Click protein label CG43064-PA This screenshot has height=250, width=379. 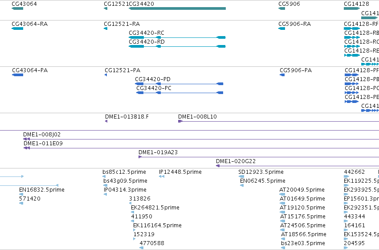30,70
